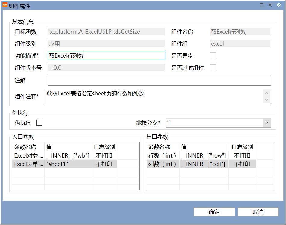Toggle the 是否异步 checkbox
The width and height of the screenshot is (286, 225).
coord(213,55)
